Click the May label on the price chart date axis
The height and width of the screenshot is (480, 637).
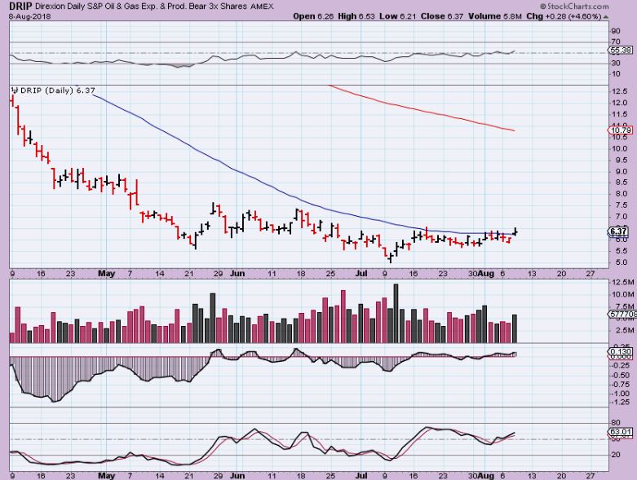(x=106, y=274)
